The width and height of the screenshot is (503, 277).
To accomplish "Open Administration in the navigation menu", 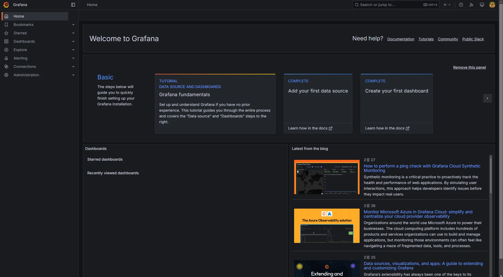I will (26, 75).
